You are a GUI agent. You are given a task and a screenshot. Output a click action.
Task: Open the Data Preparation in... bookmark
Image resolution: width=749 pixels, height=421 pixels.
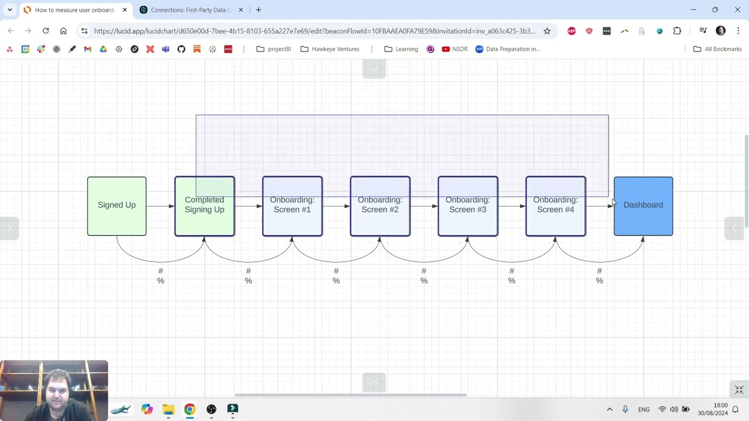508,49
